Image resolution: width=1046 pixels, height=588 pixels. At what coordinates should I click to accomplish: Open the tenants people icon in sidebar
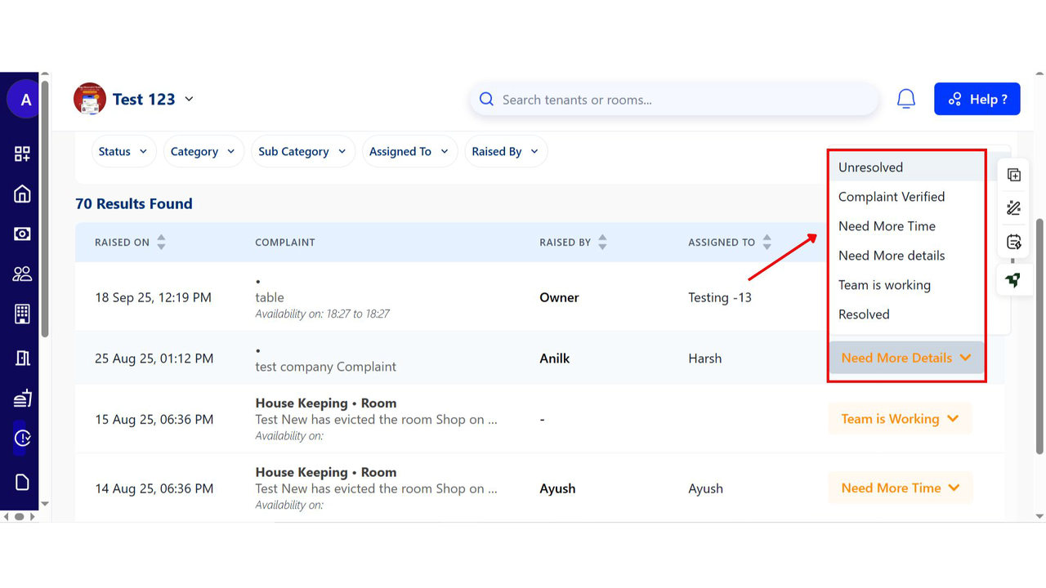pos(22,274)
